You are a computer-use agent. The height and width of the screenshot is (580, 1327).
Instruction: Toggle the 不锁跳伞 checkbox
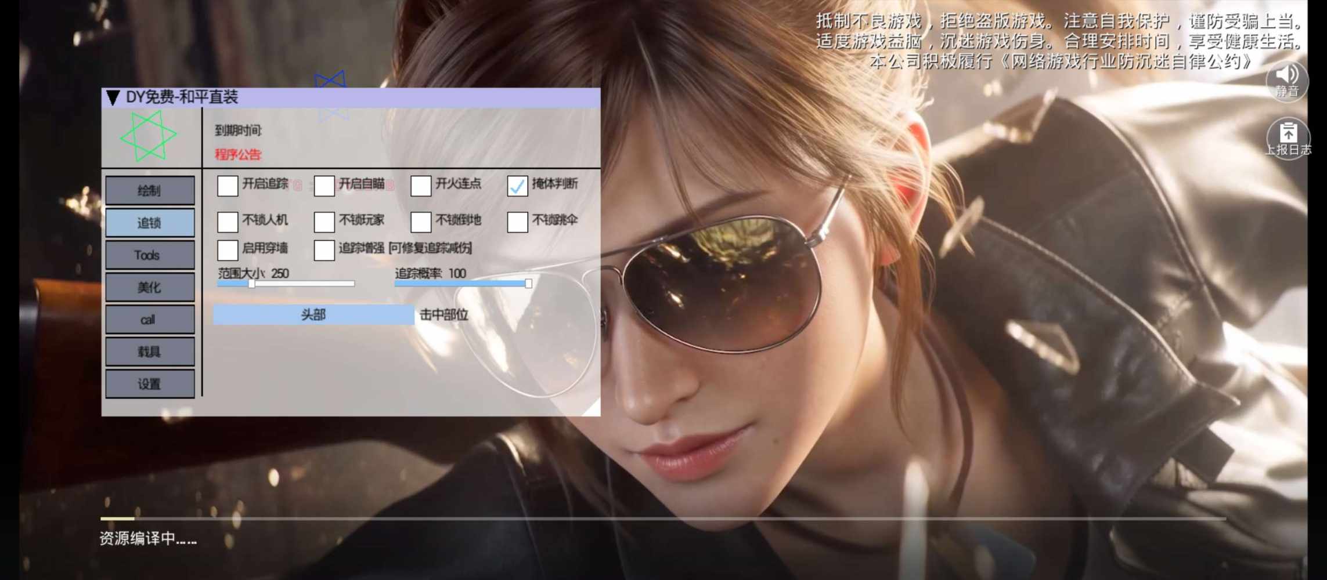517,222
